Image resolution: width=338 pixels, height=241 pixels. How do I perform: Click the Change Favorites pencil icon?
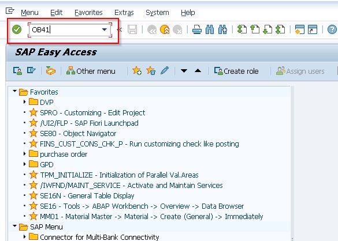click(165, 70)
